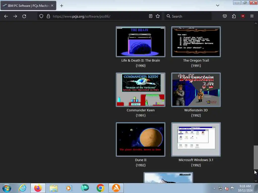Follow the Dune II text link
Screen dimensions: 258x193
tap(141, 160)
